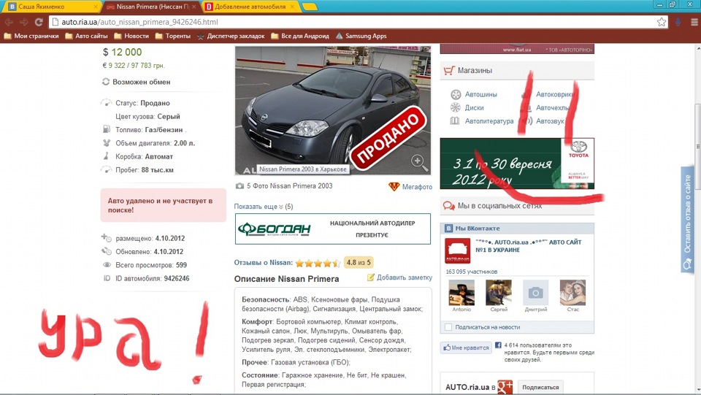Click the Toyota green ad banner

coord(517,163)
